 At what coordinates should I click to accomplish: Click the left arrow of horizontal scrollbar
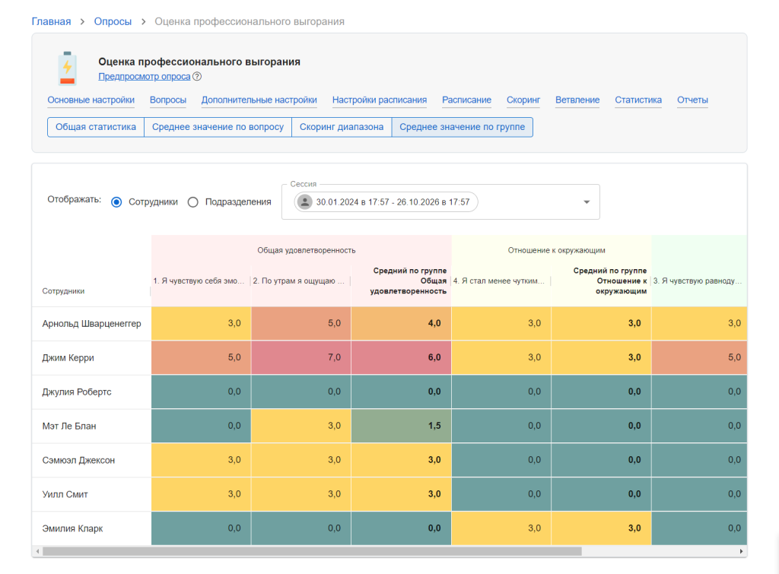coord(37,551)
